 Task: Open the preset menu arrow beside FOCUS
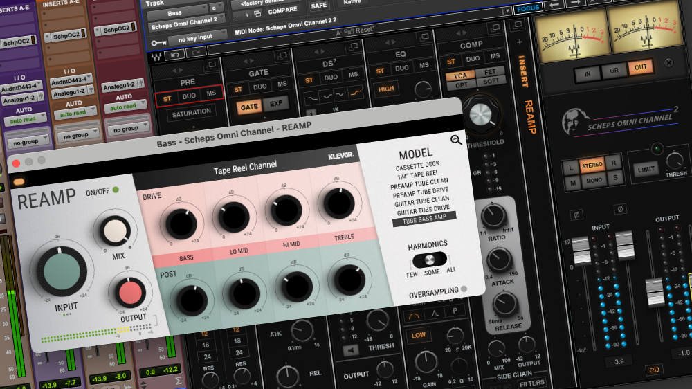[x=507, y=10]
